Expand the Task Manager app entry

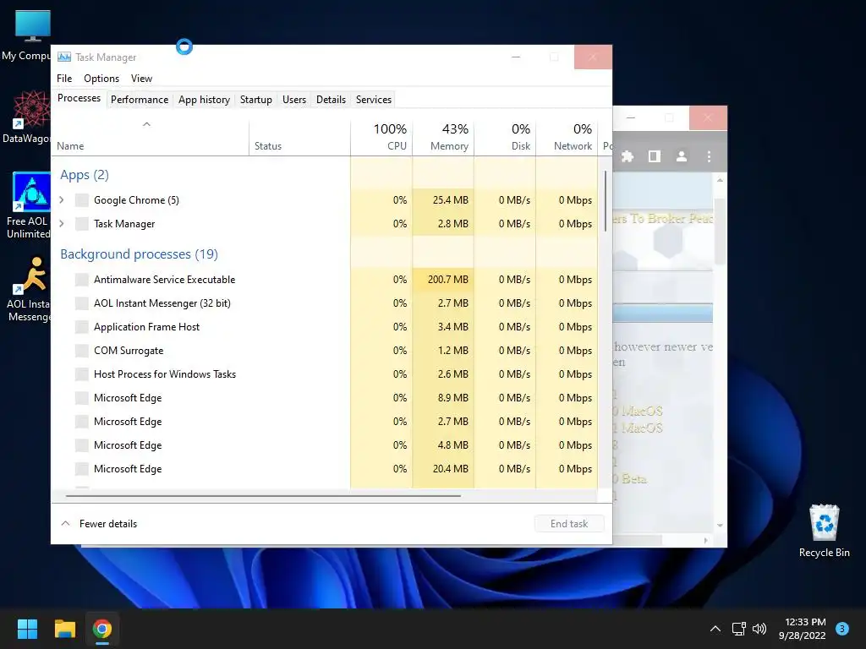point(62,224)
